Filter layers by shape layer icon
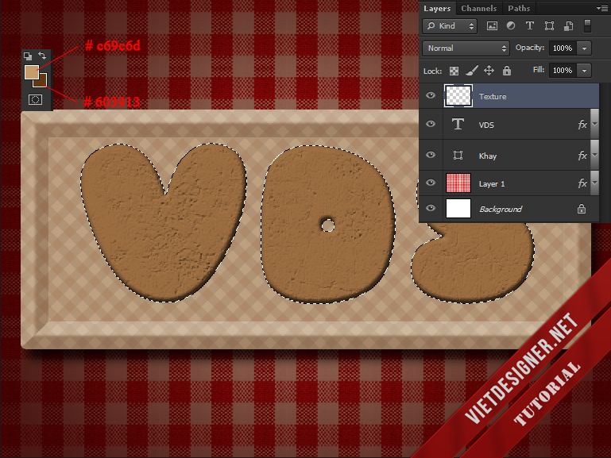611x458 pixels. [x=549, y=26]
